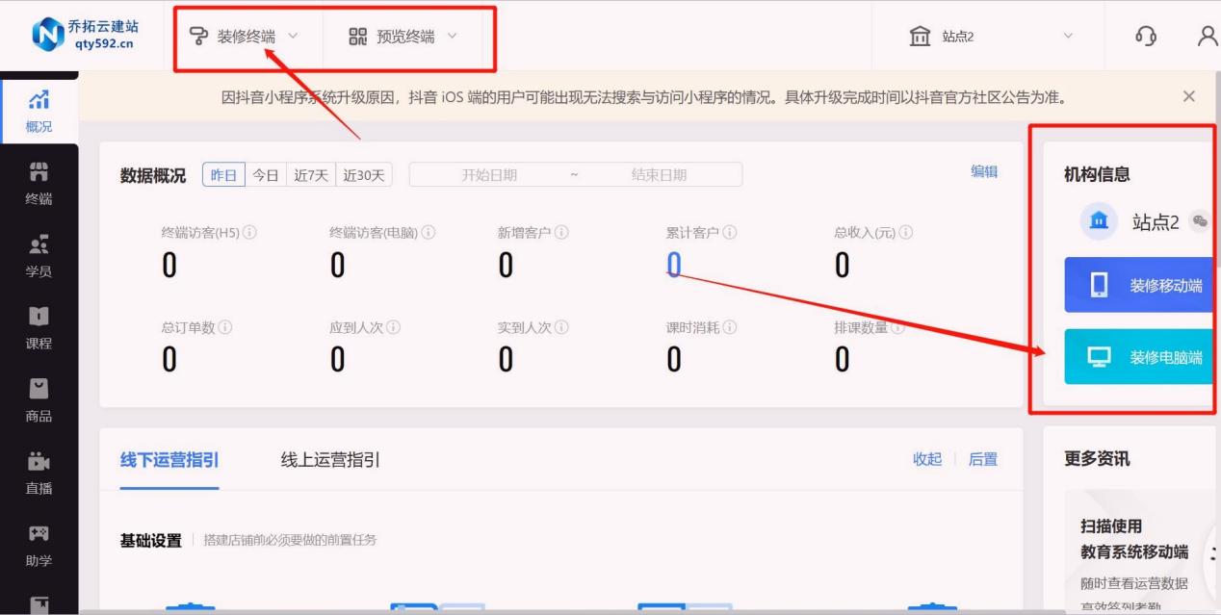Click 装修电脑端 button
Image resolution: width=1221 pixels, height=615 pixels.
click(1140, 357)
